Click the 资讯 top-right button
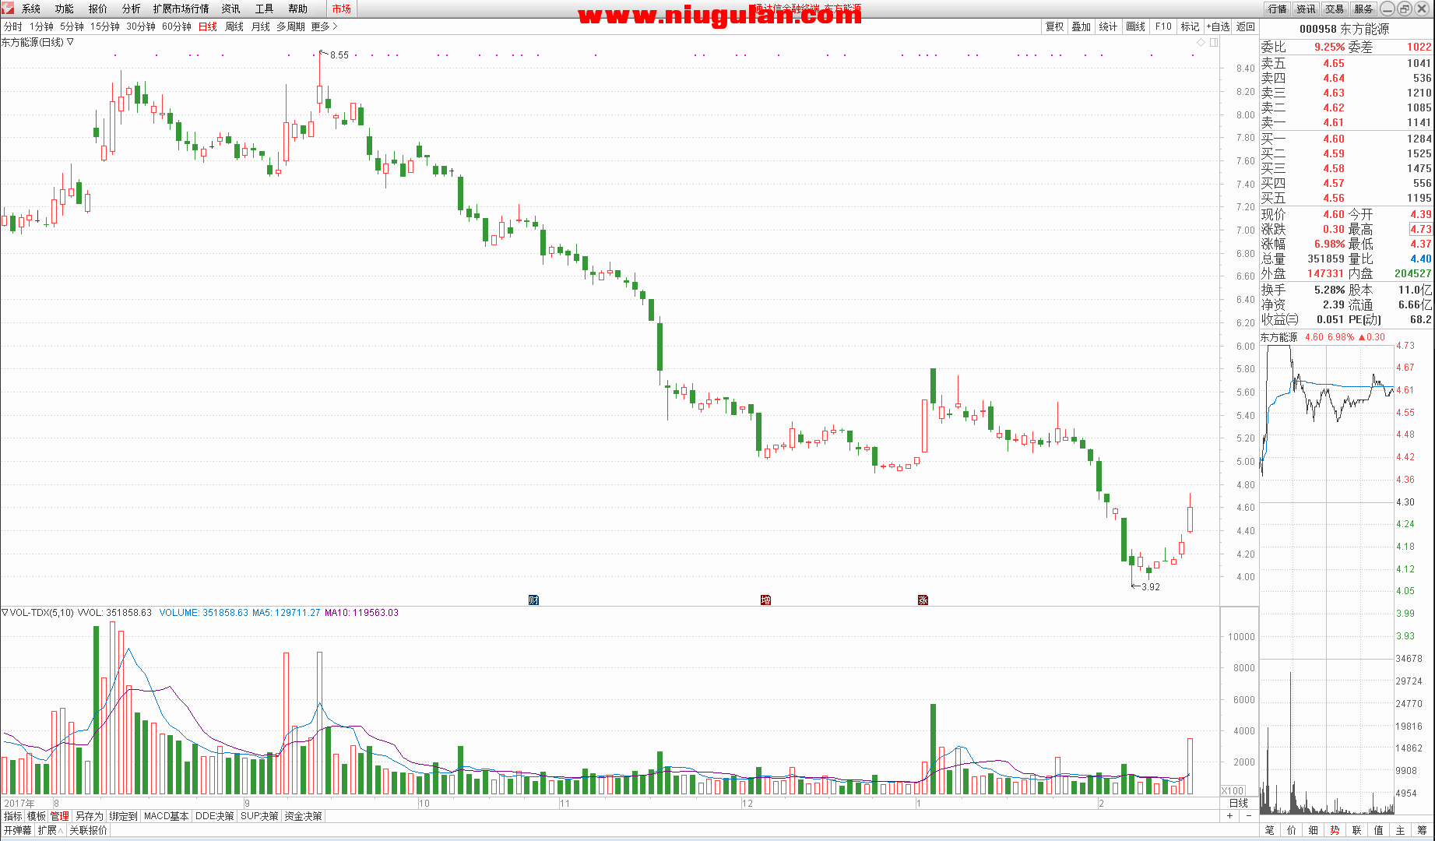 1307,9
